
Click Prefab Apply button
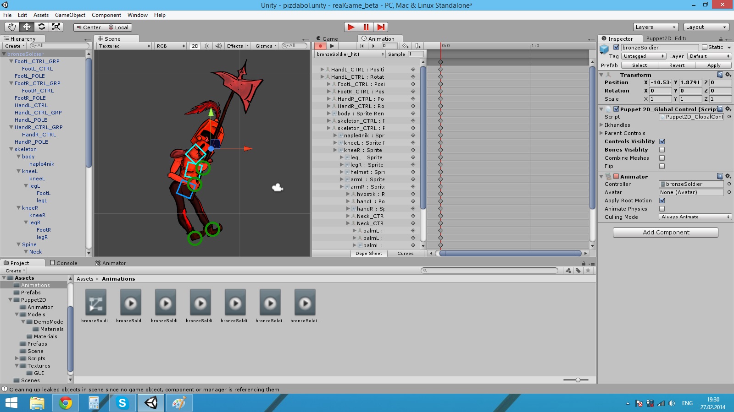(x=714, y=65)
